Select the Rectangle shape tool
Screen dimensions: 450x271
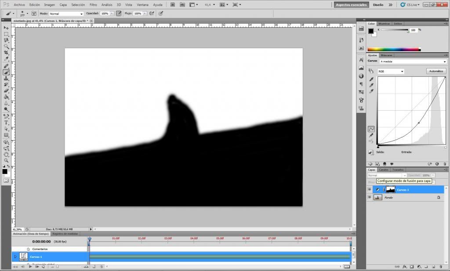click(6, 135)
